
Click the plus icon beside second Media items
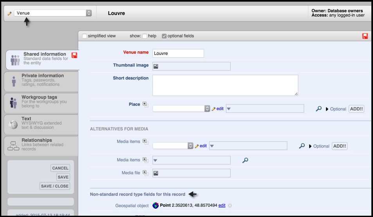145,160
